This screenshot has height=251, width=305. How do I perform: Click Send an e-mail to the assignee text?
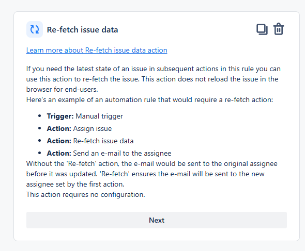tap(122, 154)
